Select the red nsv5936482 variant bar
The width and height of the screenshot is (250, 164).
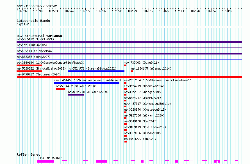tap(60, 89)
